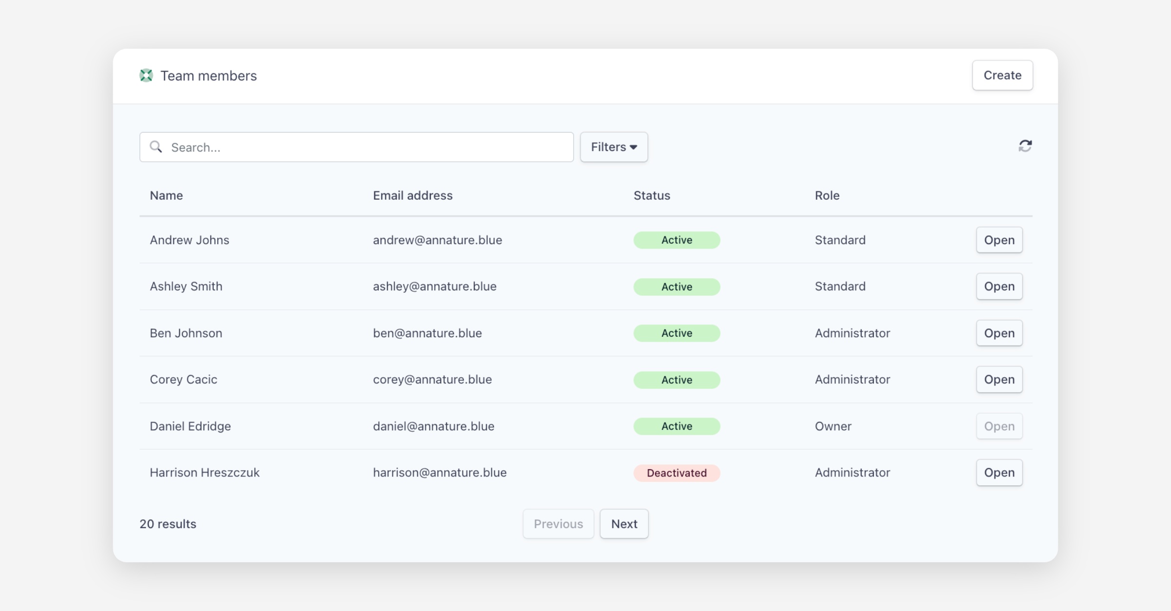
Task: Click the Create button
Action: [x=1002, y=75]
